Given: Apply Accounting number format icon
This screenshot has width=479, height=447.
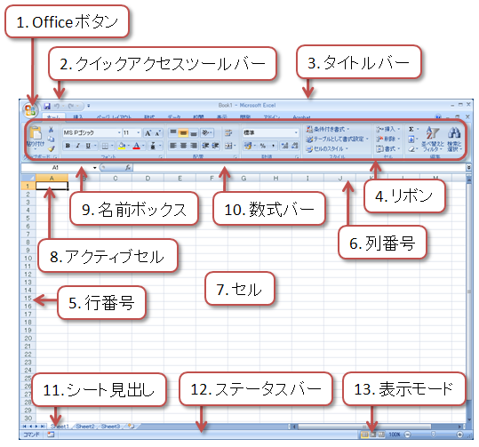Looking at the screenshot, I should click(x=249, y=146).
